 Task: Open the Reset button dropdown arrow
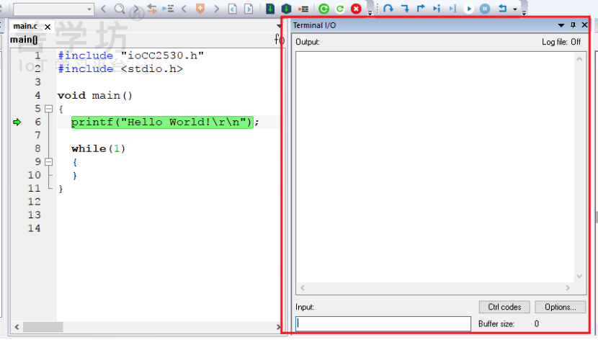(515, 9)
